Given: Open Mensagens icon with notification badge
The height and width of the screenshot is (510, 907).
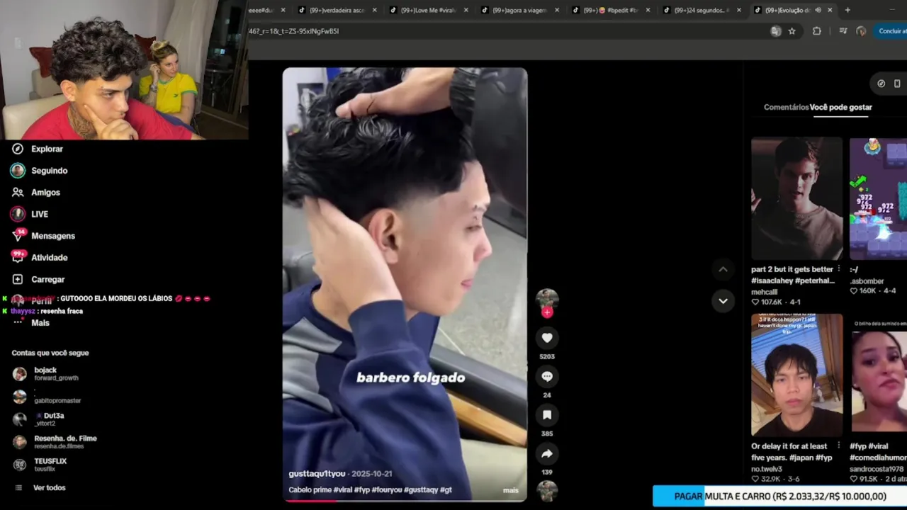Looking at the screenshot, I should 18,236.
